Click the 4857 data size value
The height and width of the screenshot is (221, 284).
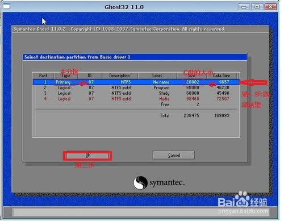tap(224, 82)
